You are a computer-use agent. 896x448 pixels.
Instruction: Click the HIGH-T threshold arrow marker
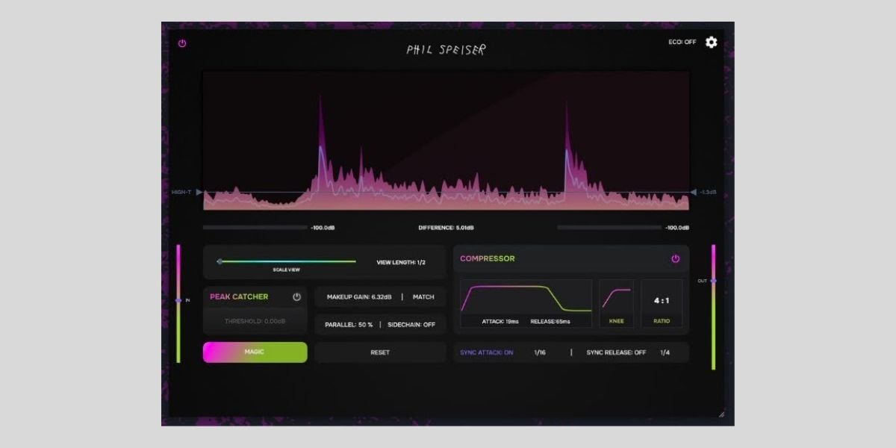pos(199,192)
